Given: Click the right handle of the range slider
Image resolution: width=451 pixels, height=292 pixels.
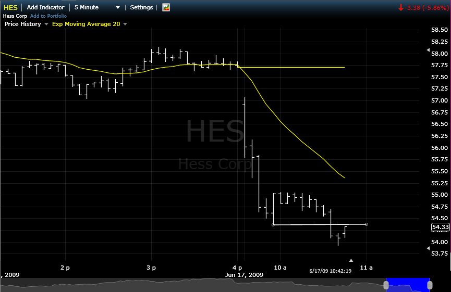Looking at the screenshot, I should tap(430, 285).
